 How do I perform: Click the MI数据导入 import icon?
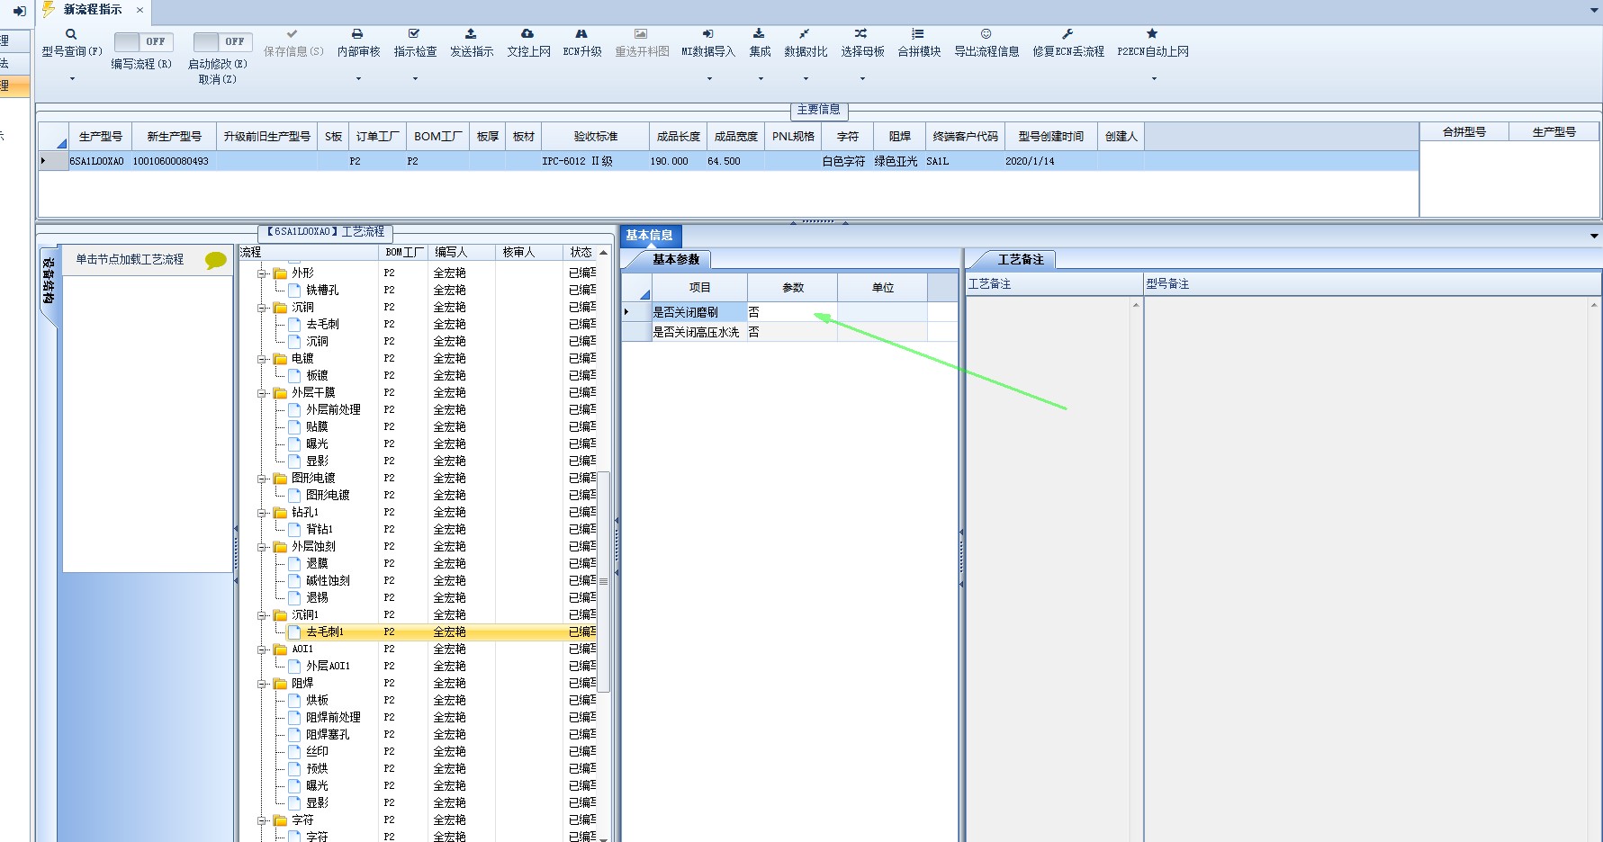tap(707, 34)
